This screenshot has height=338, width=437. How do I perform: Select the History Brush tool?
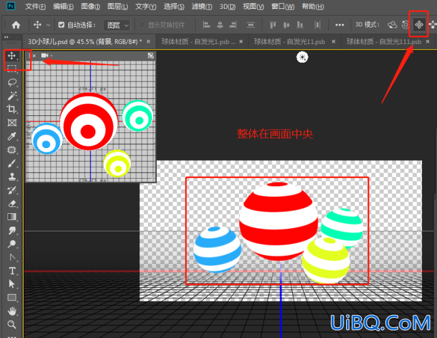pos(12,190)
